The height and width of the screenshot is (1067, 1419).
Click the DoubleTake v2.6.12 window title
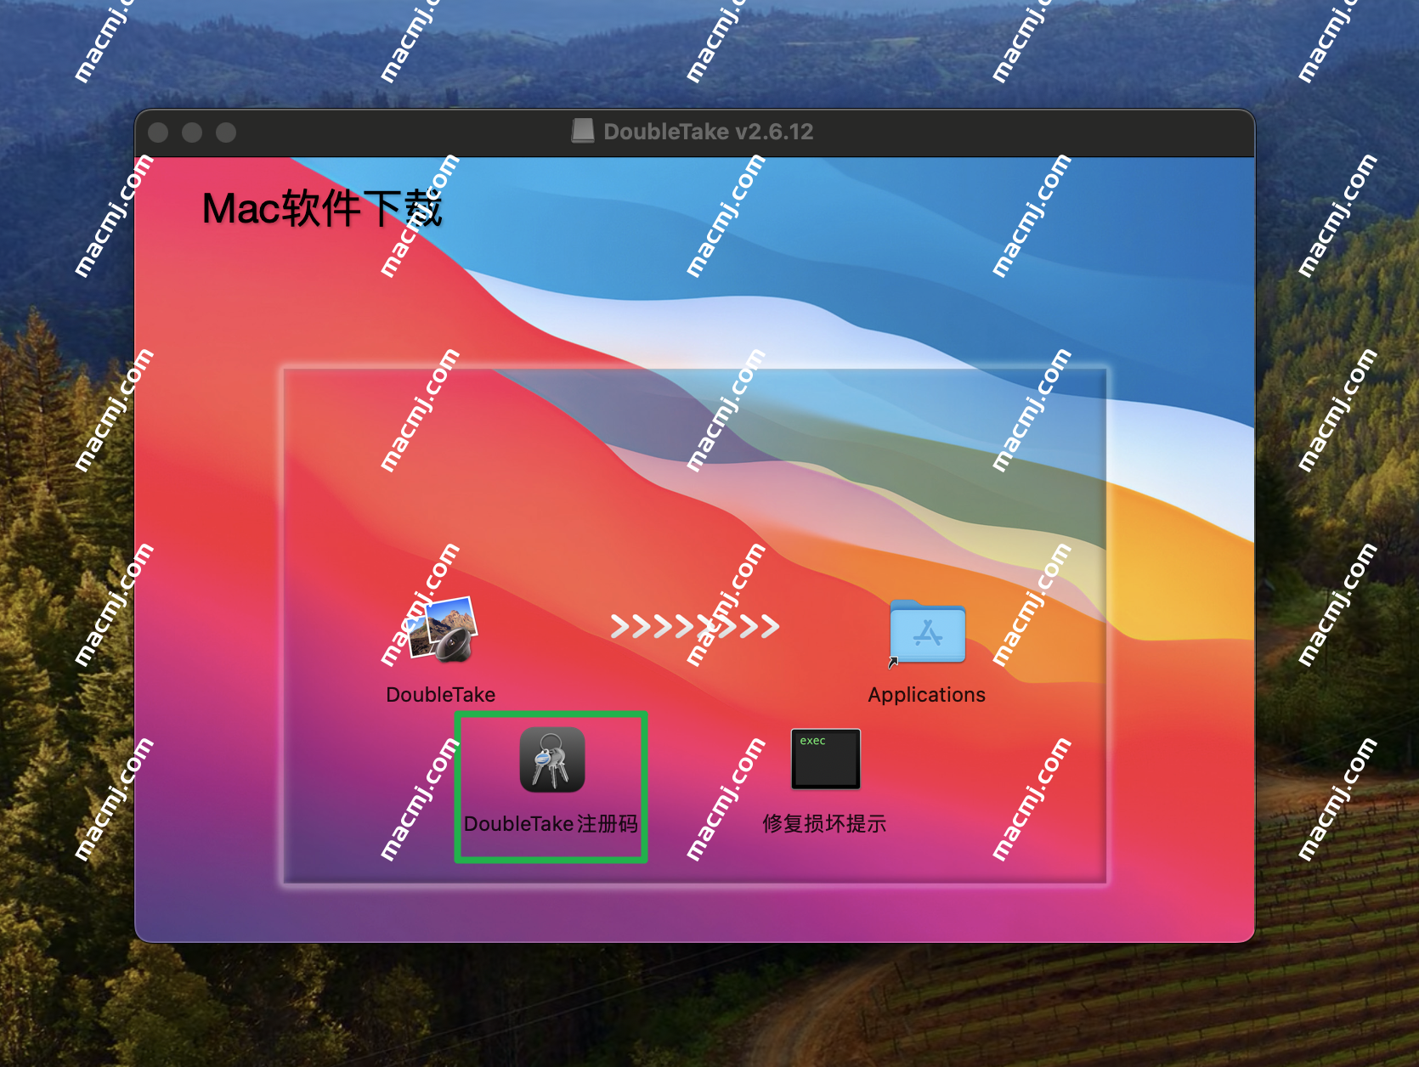click(709, 132)
